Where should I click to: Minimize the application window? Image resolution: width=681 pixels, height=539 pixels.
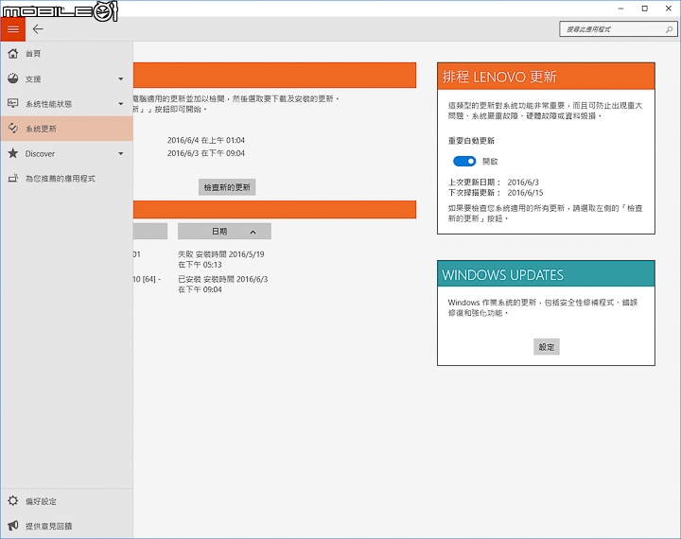tap(620, 9)
